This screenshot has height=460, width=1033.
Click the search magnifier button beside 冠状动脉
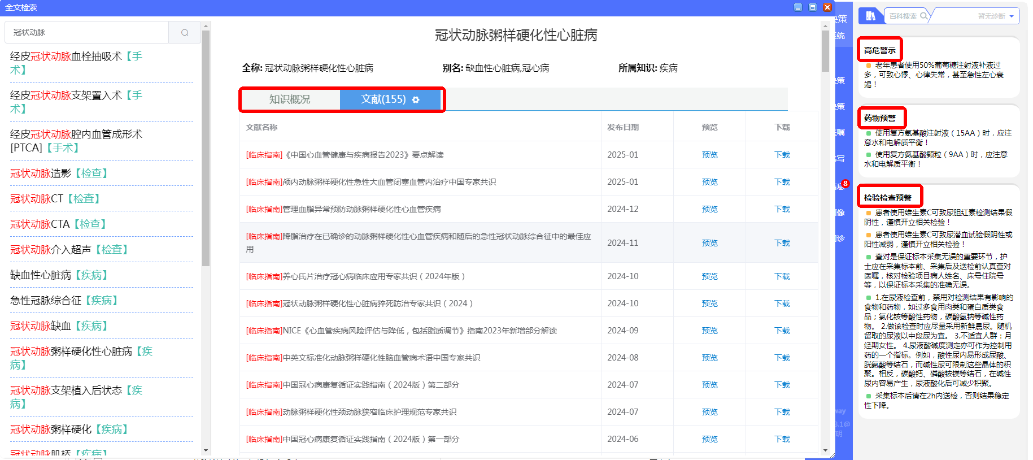coord(185,33)
